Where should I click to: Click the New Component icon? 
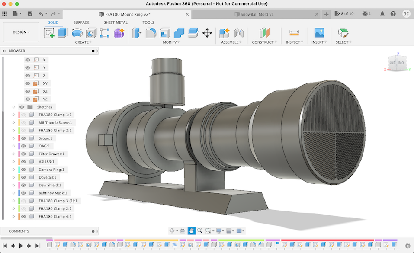(225, 33)
